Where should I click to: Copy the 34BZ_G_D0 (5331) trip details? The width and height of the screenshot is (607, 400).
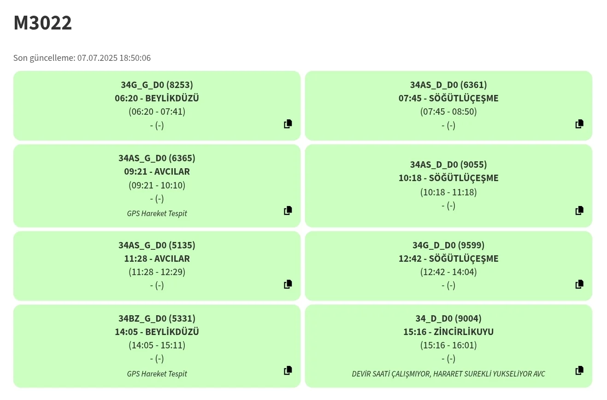pyautogui.click(x=288, y=371)
